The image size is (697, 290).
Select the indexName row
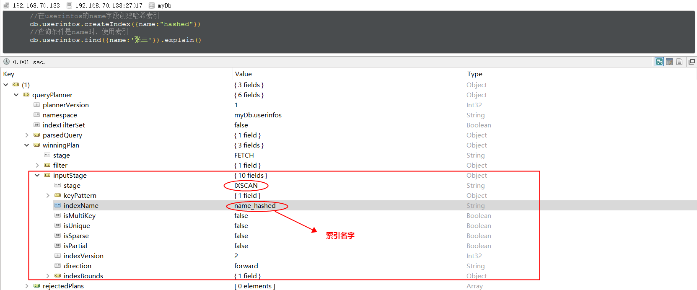tap(81, 206)
